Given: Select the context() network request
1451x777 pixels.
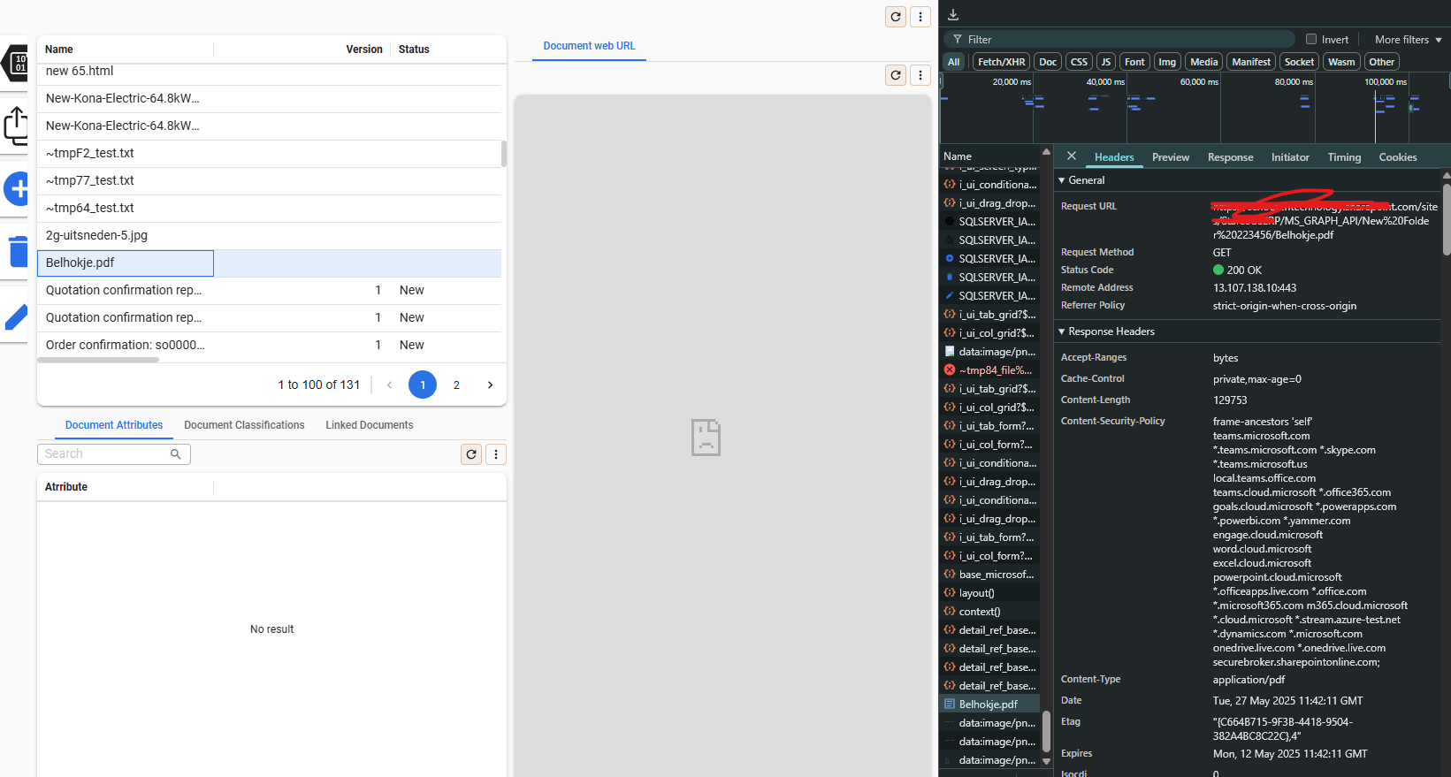Looking at the screenshot, I should (989, 612).
